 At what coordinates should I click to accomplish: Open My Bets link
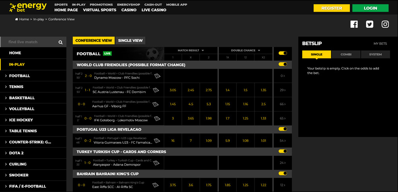click(x=380, y=44)
